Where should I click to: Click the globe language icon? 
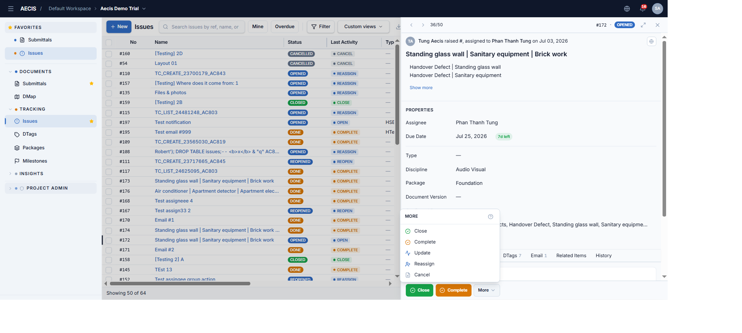point(627,9)
